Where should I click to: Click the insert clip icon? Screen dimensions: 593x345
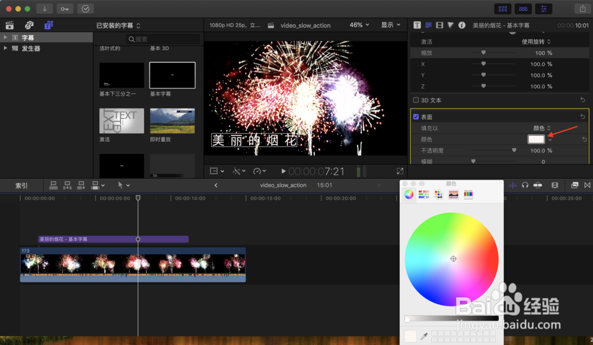68,185
